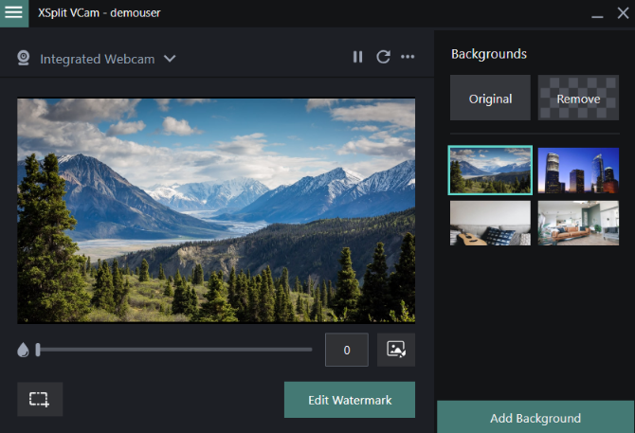Click the blur value field showing 0

click(347, 350)
